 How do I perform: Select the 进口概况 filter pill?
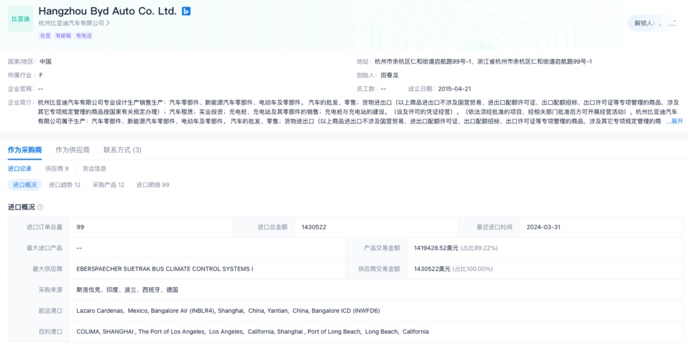click(25, 185)
